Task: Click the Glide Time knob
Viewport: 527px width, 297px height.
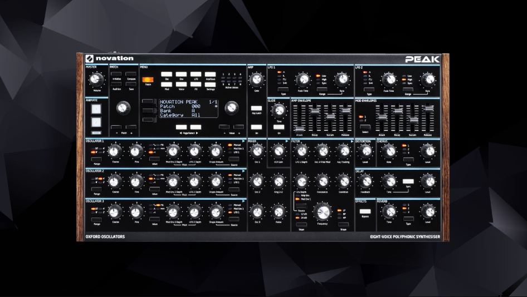Action: pyautogui.click(x=279, y=111)
